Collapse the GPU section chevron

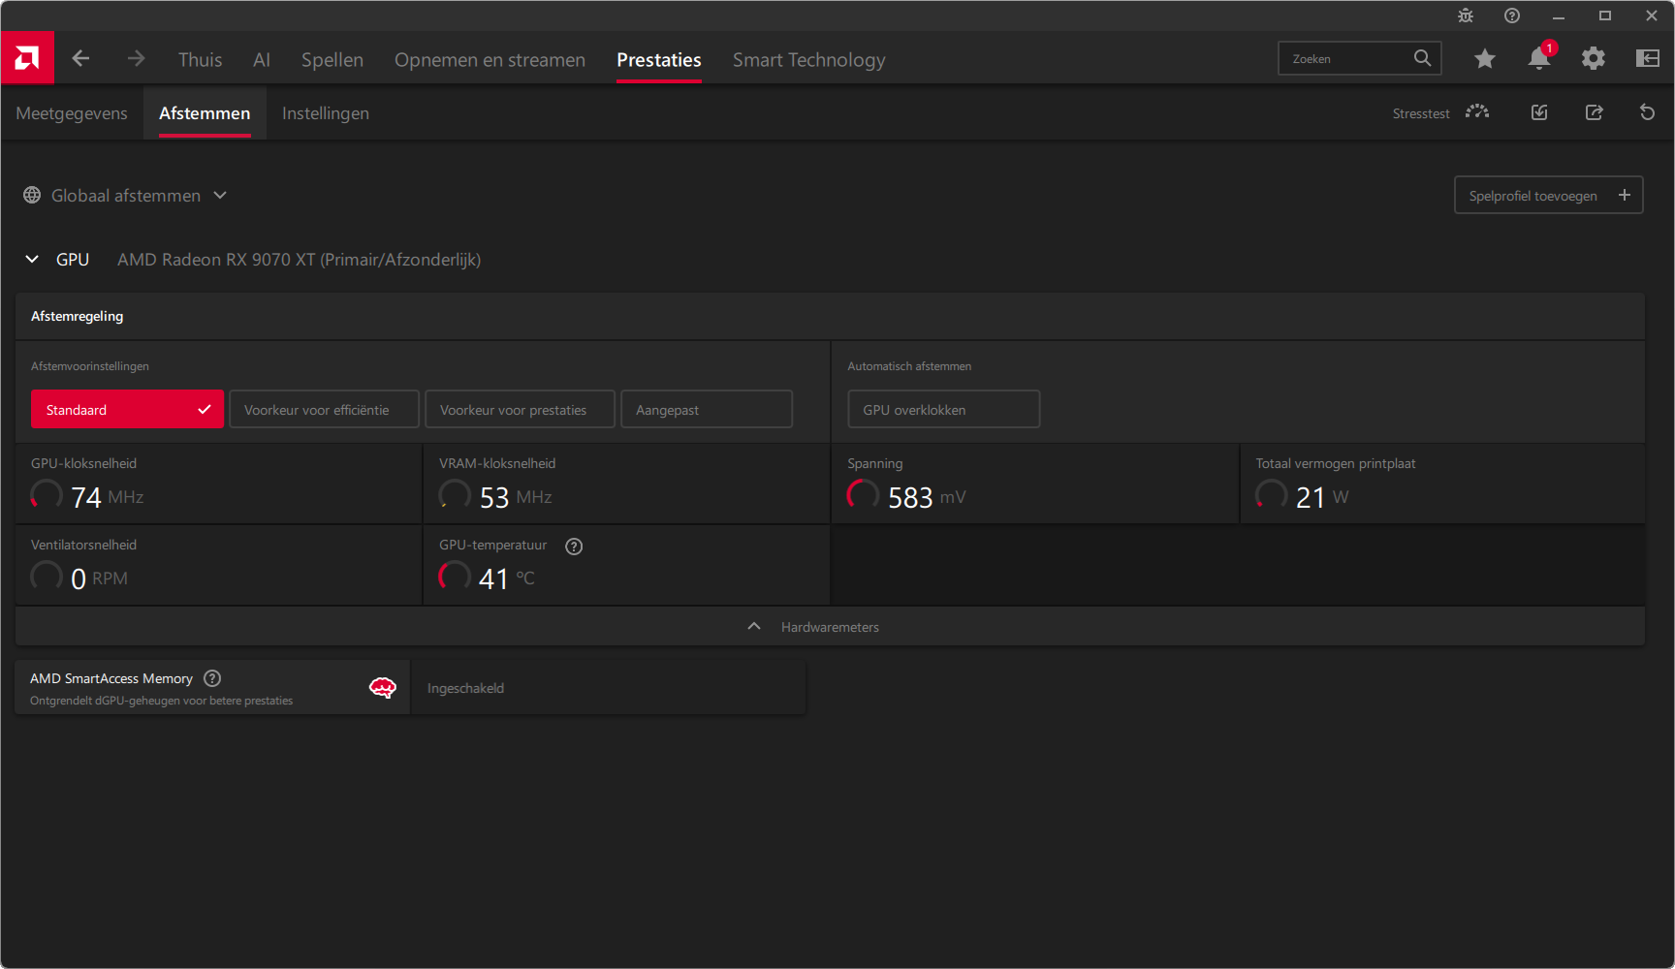click(32, 260)
